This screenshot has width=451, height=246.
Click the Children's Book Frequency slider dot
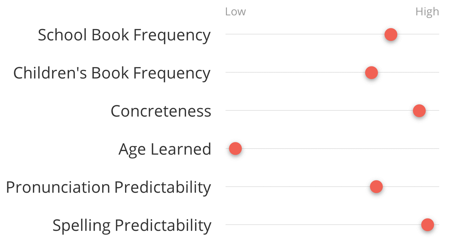coord(371,72)
